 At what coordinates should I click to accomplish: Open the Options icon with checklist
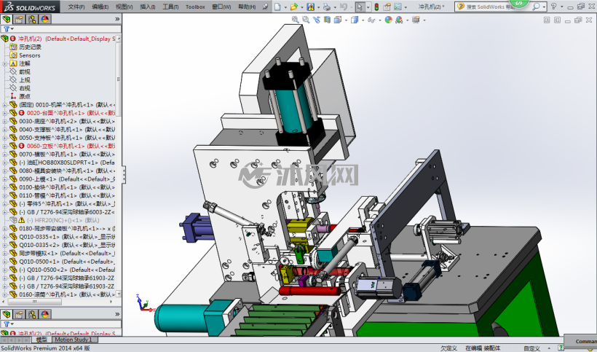point(398,7)
